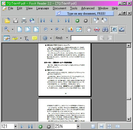Click the Print icon in toolbar
The width and height of the screenshot is (133, 130).
click(x=24, y=20)
